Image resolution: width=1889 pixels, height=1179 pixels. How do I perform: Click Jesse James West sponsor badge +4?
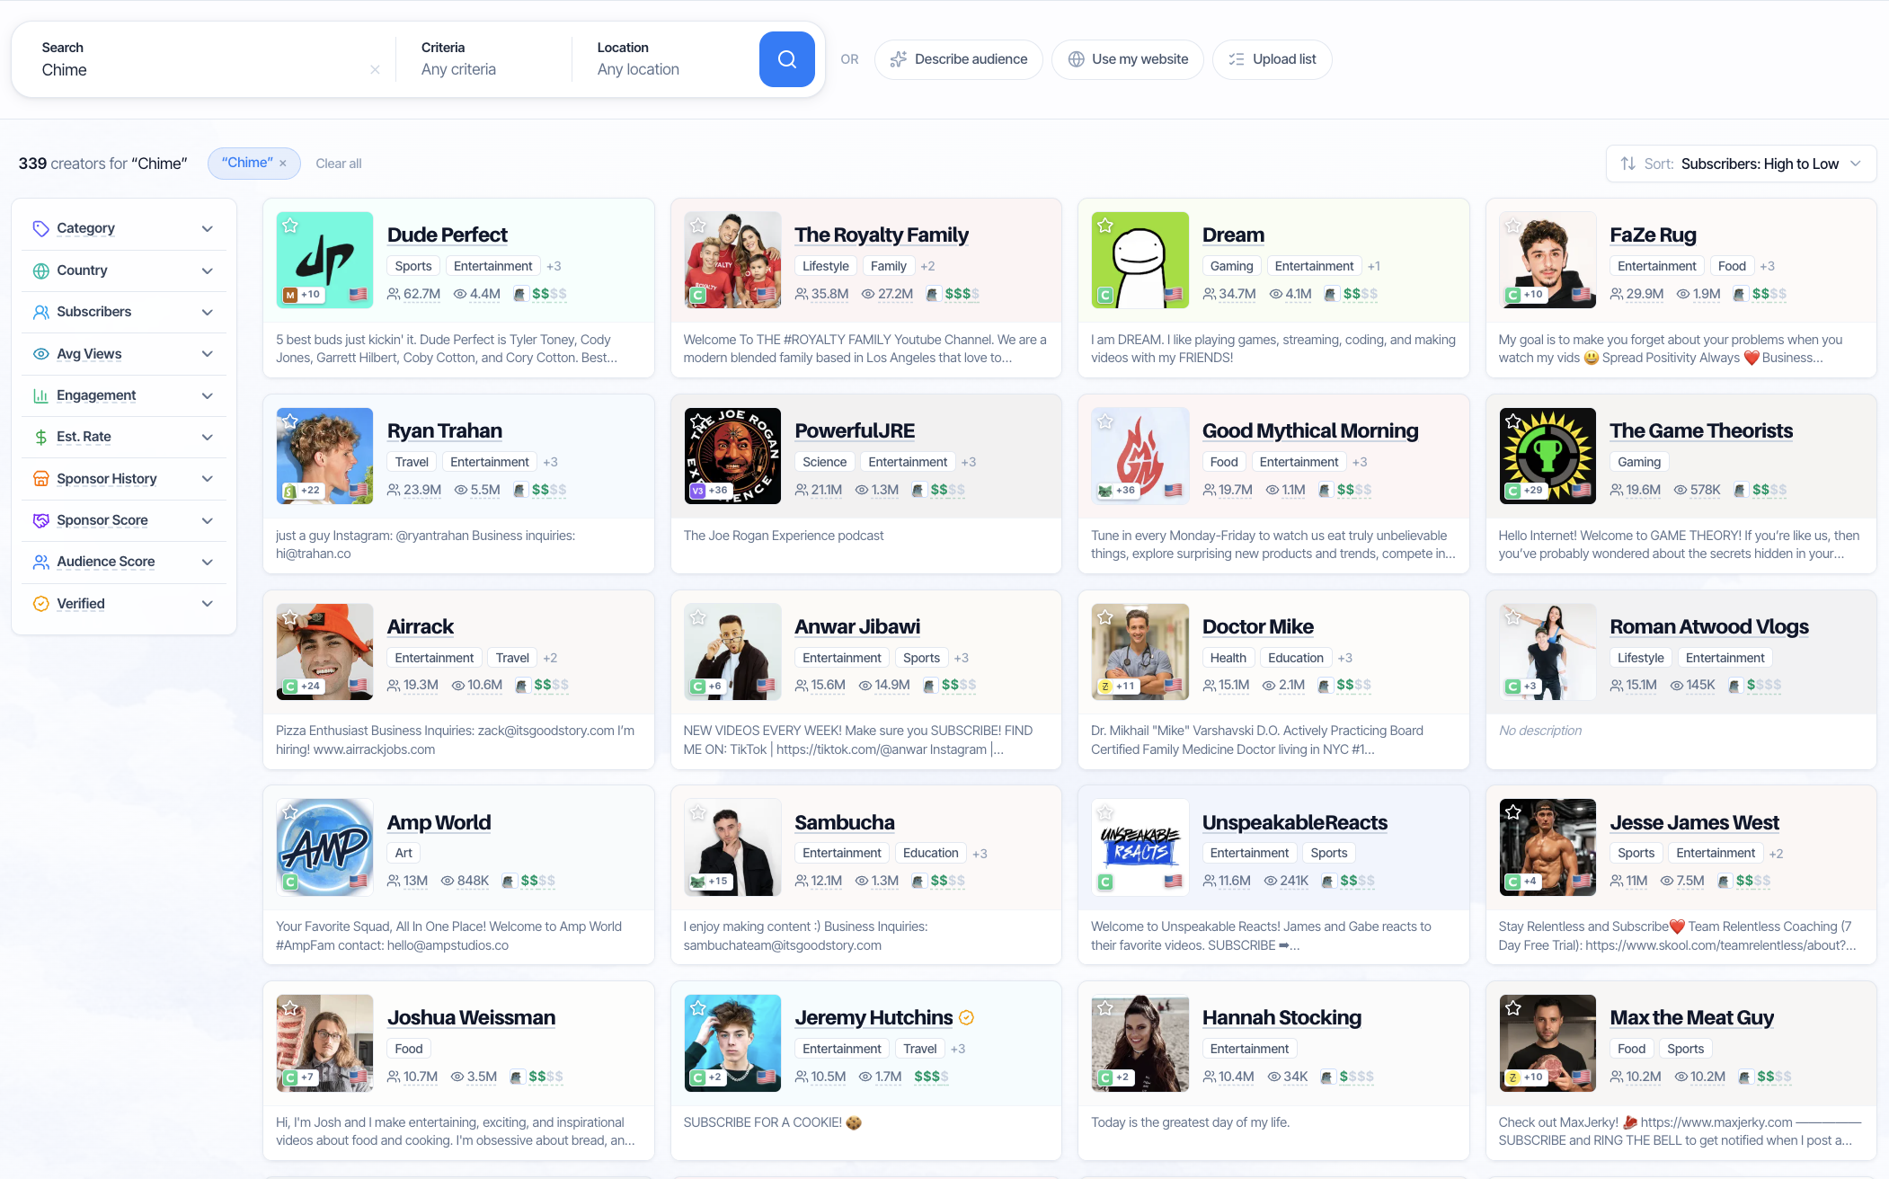coord(1524,881)
